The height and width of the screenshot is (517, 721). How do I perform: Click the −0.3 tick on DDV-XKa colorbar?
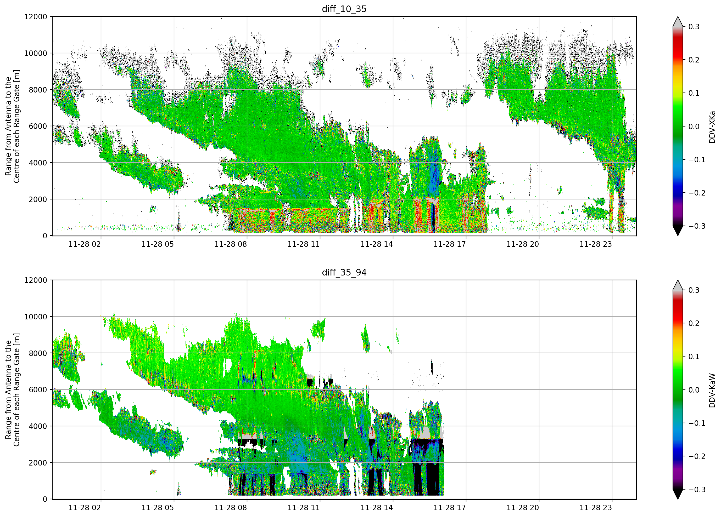pos(697,226)
